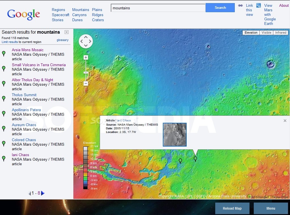Image resolution: width=290 pixels, height=215 pixels.
Task: Open the Arsia Mons Mosaic result
Action: [27, 50]
